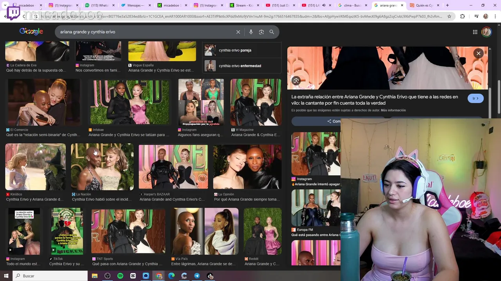Search the preview image with Lens icon
Viewport: 501px width, 281px height.
296,81
